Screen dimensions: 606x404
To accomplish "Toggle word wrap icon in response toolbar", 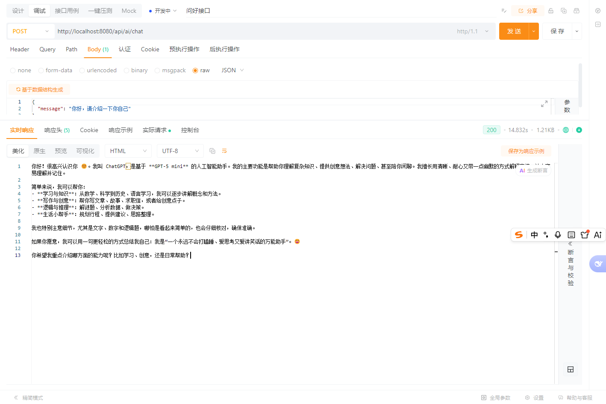I will [224, 151].
